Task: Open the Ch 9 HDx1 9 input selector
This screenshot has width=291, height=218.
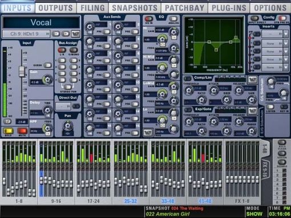Action: coord(26,34)
